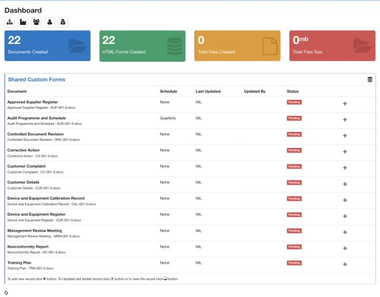Add record for Corrective Action
The height and width of the screenshot is (297, 380).
point(345,151)
